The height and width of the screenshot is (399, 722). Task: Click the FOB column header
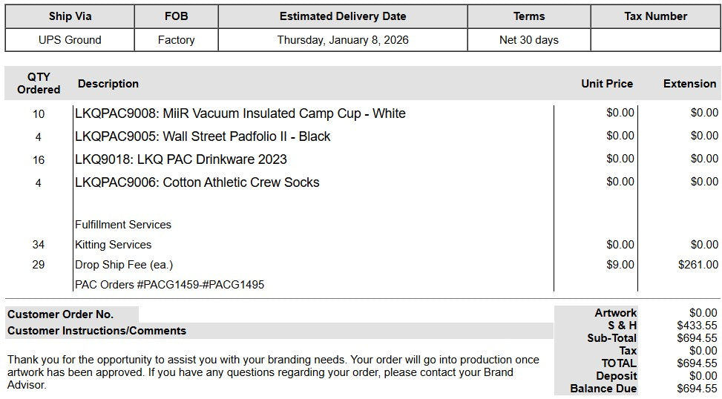tap(176, 16)
